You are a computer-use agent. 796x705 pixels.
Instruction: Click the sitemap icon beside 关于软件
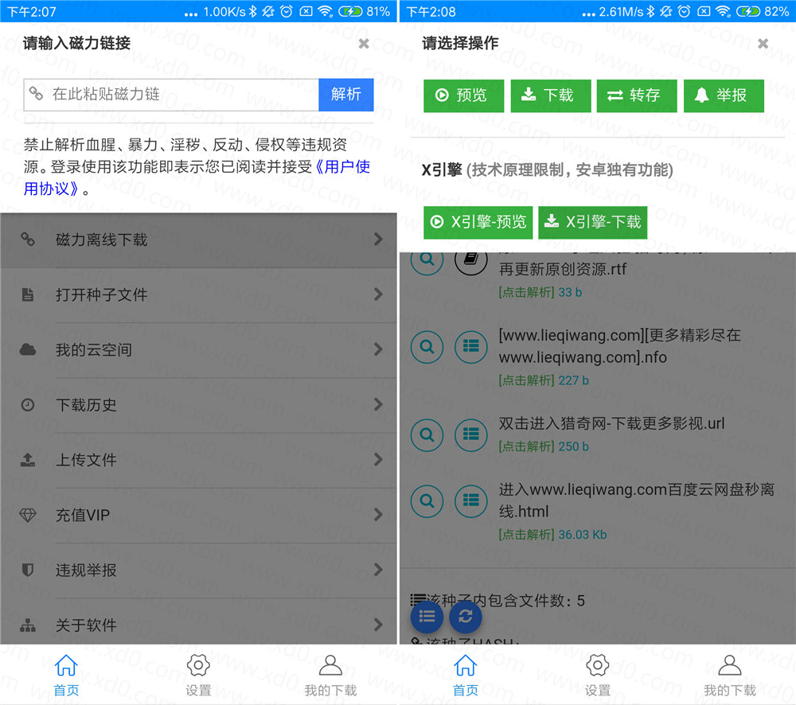27,625
